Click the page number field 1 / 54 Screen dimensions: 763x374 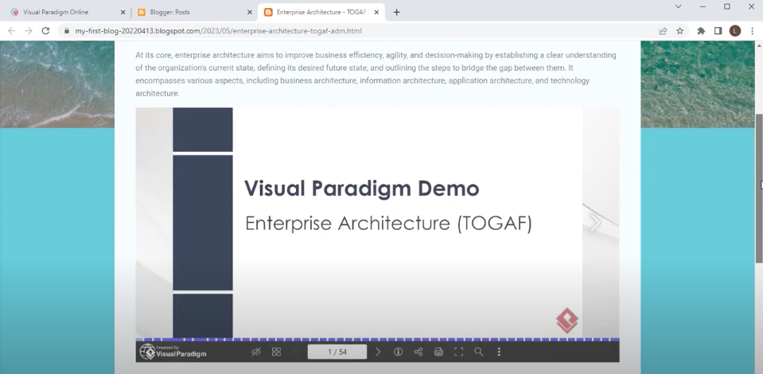tap(337, 352)
